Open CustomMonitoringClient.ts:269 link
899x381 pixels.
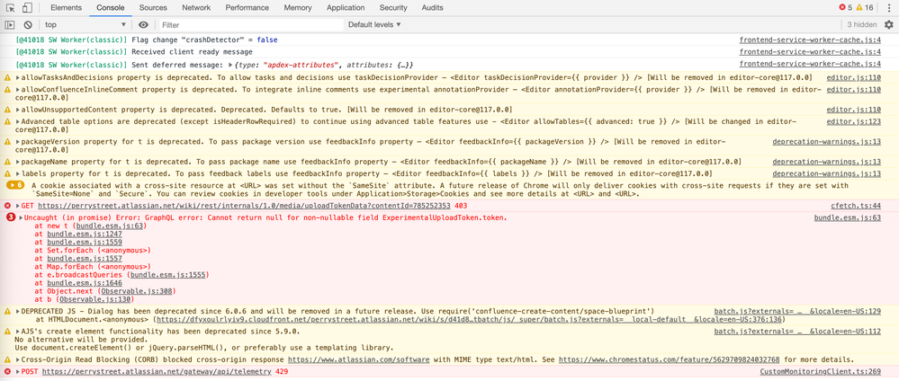[821, 372]
